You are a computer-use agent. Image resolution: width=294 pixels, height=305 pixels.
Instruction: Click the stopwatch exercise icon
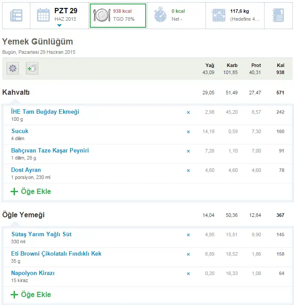(x=160, y=15)
